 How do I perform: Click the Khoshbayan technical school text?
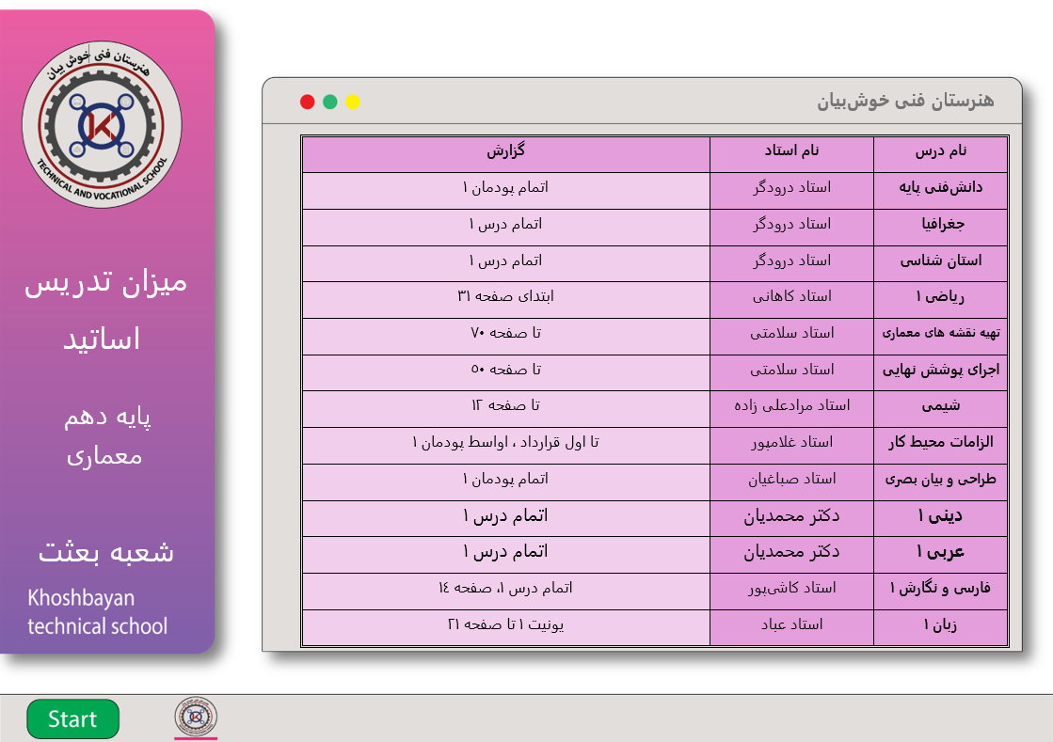coord(97,612)
